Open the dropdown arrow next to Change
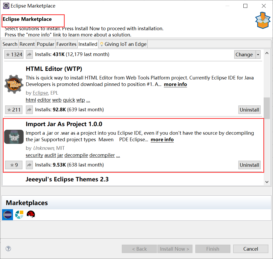This screenshot has width=273, height=259. point(258,55)
